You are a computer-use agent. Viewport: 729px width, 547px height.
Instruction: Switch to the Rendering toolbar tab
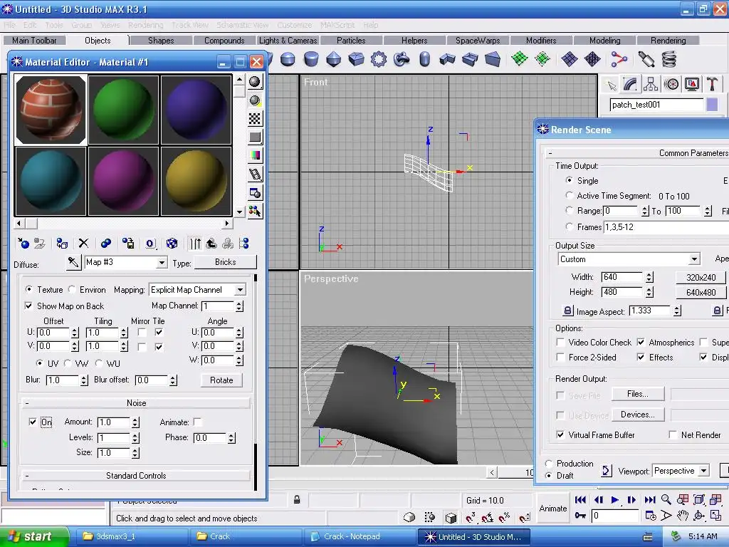tap(668, 41)
